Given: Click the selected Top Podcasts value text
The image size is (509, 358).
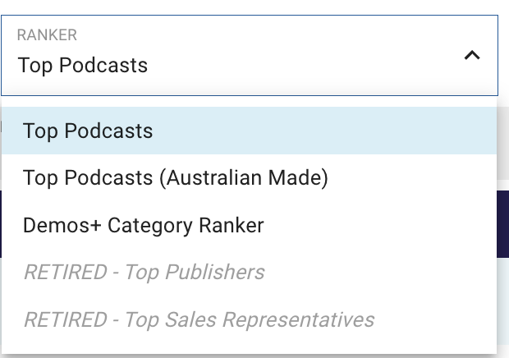Looking at the screenshot, I should coord(83,65).
